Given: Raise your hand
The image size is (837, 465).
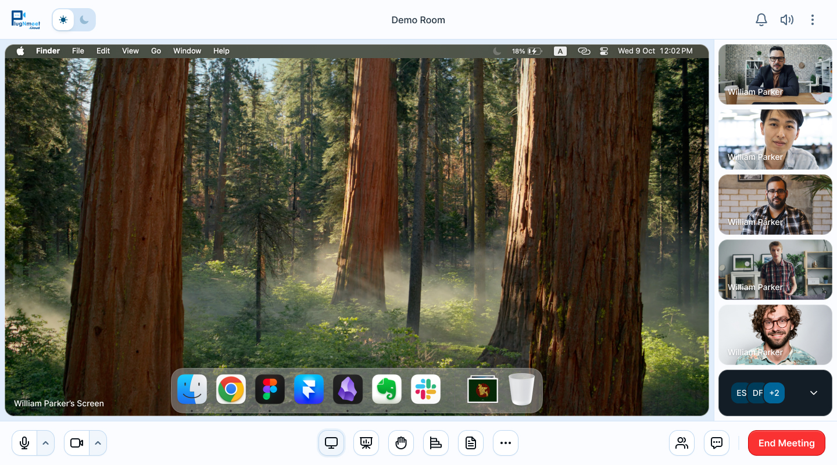Looking at the screenshot, I should tap(401, 442).
